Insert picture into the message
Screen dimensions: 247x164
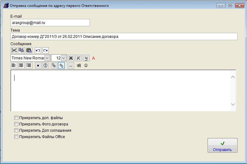coord(79,65)
